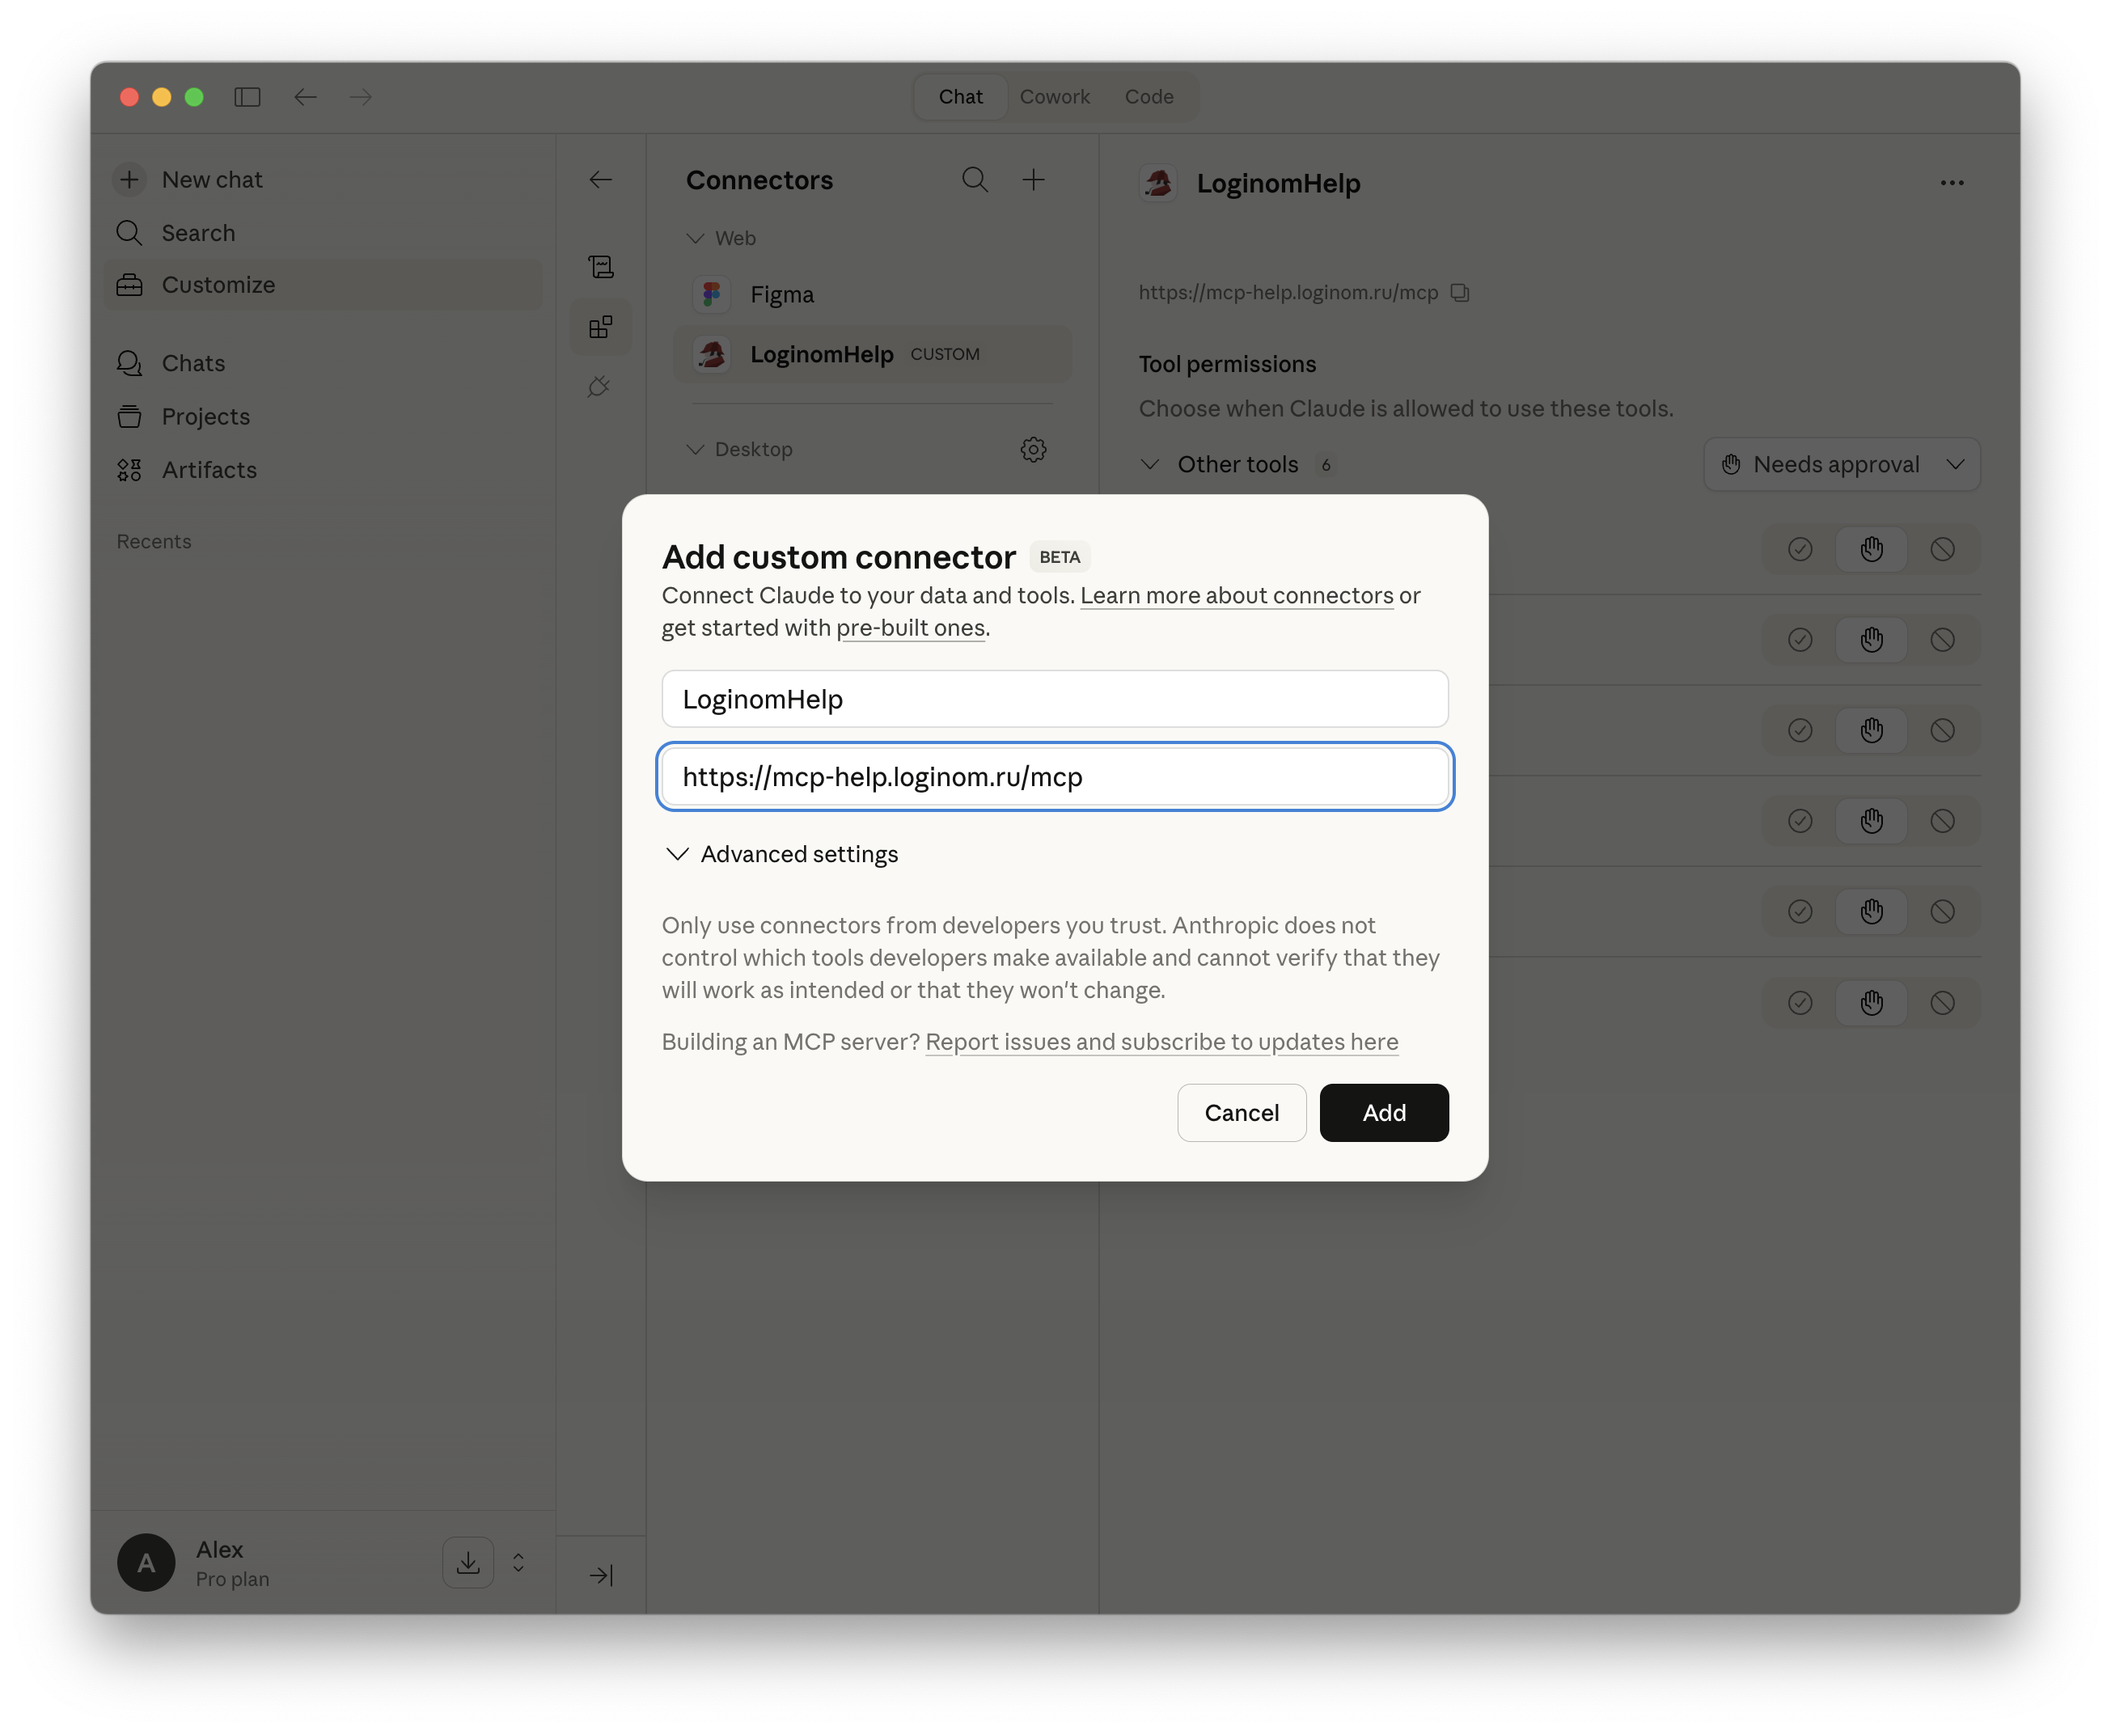
Task: Collapse the Customize panel with the arrow-to-bar icon
Action: (600, 1576)
